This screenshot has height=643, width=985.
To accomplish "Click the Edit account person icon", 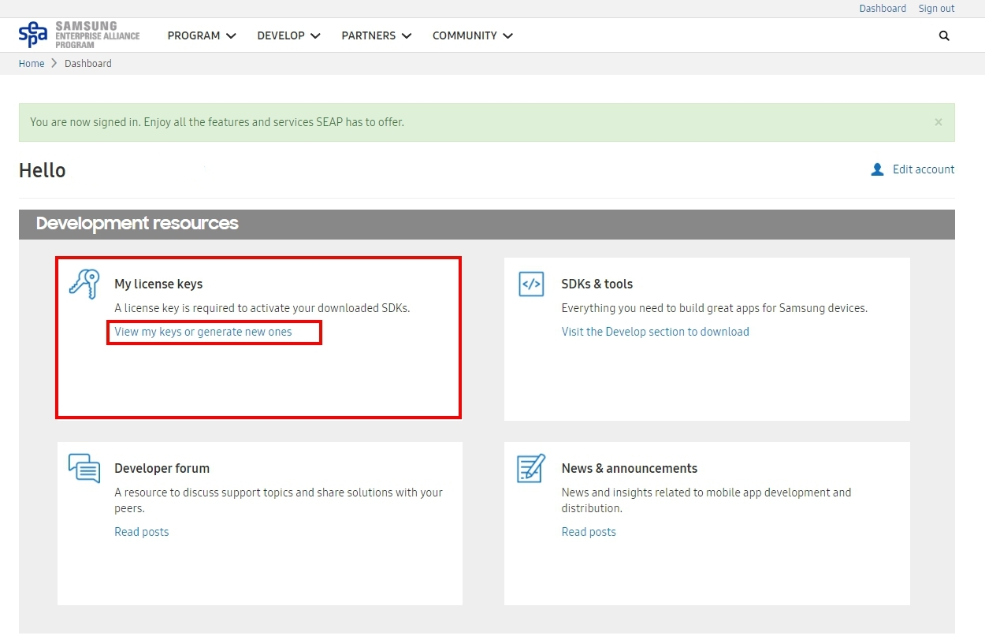I will 877,169.
